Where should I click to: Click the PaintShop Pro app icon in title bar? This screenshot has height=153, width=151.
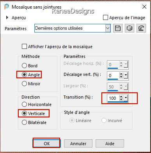pos(6,7)
